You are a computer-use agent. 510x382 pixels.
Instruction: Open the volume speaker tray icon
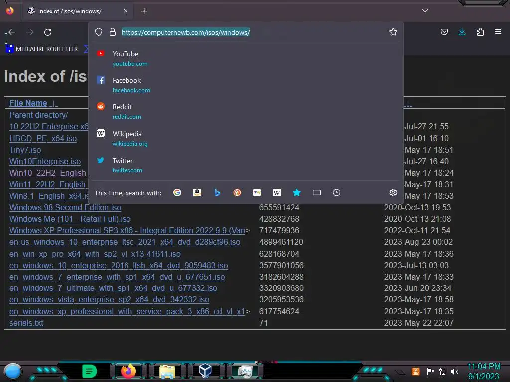point(455,371)
